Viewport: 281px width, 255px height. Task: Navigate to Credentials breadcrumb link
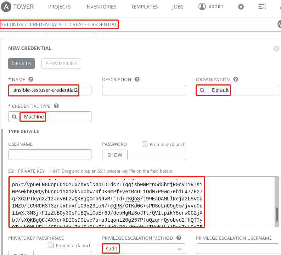(45, 24)
